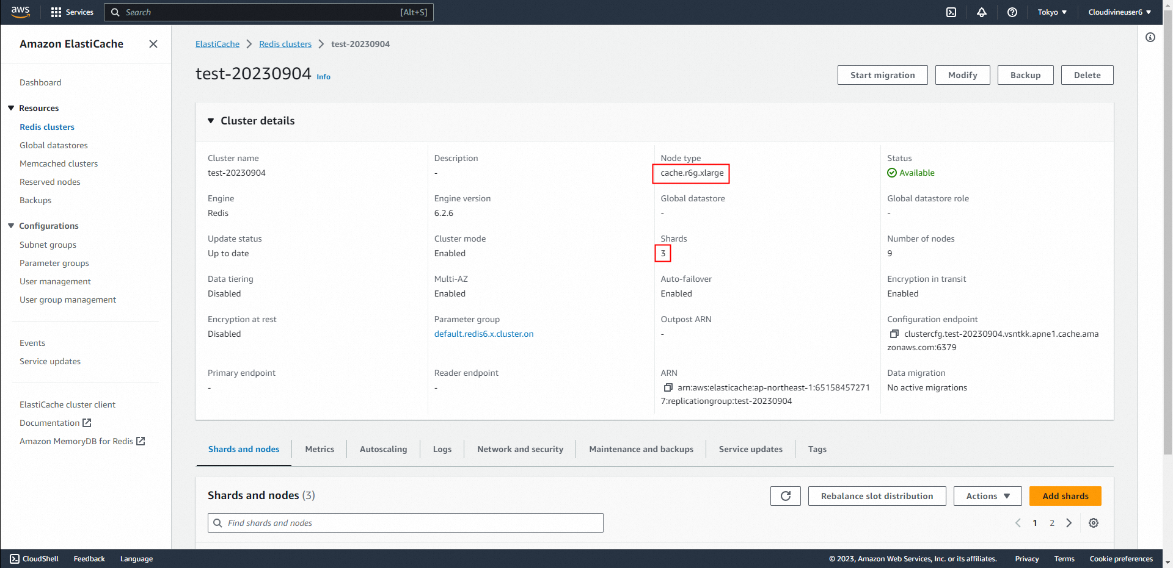
Task: Open ElastiCache cluster client link
Action: coord(67,404)
